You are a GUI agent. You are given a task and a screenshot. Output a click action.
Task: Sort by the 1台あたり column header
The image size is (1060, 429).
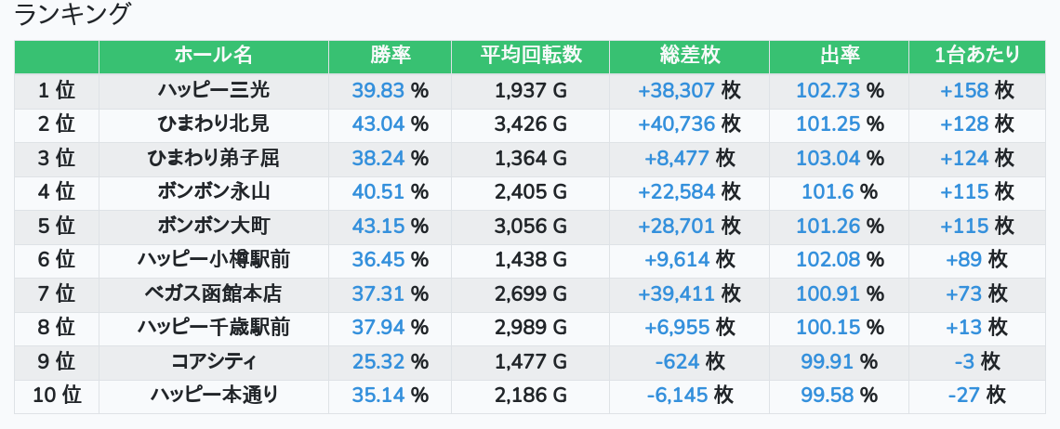[x=977, y=56]
